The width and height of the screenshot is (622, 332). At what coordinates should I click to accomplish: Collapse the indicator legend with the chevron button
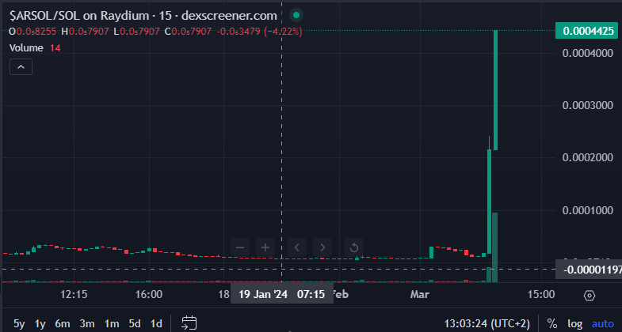point(21,67)
